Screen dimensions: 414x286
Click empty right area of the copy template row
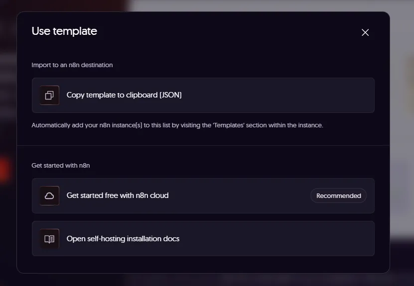click(277, 95)
